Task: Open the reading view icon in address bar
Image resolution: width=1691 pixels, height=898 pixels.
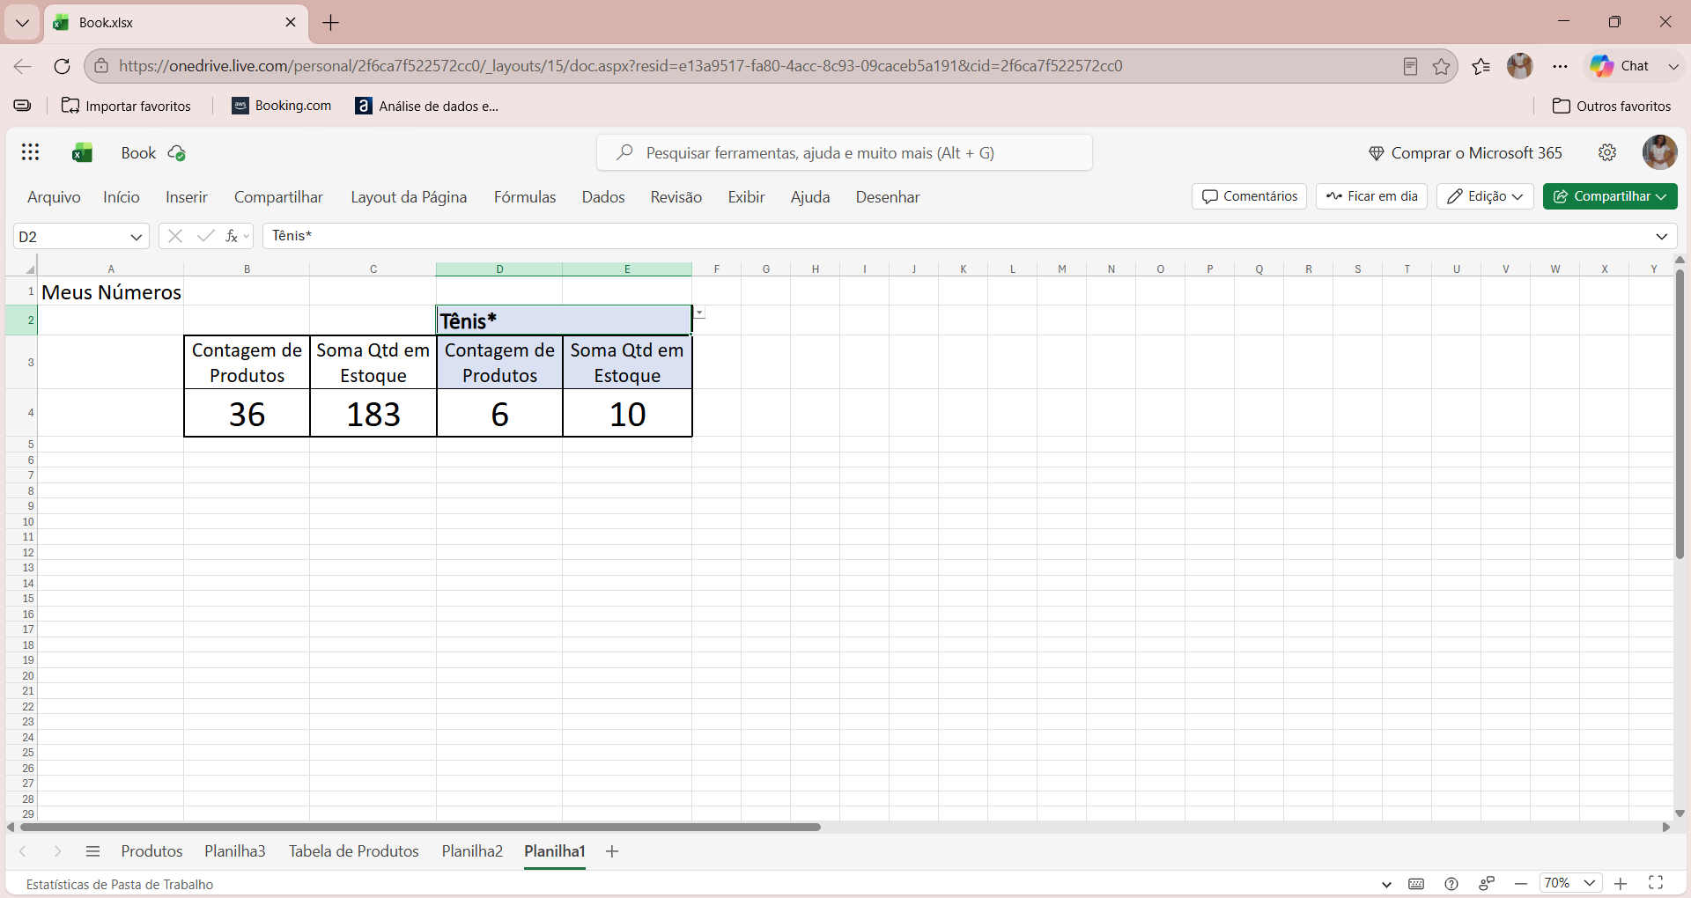Action: coord(1410,66)
